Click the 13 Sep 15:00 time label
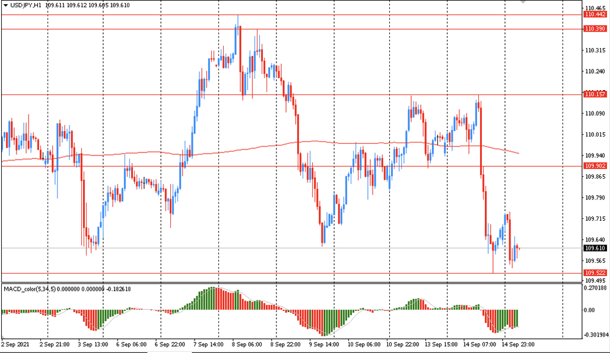 click(x=441, y=344)
